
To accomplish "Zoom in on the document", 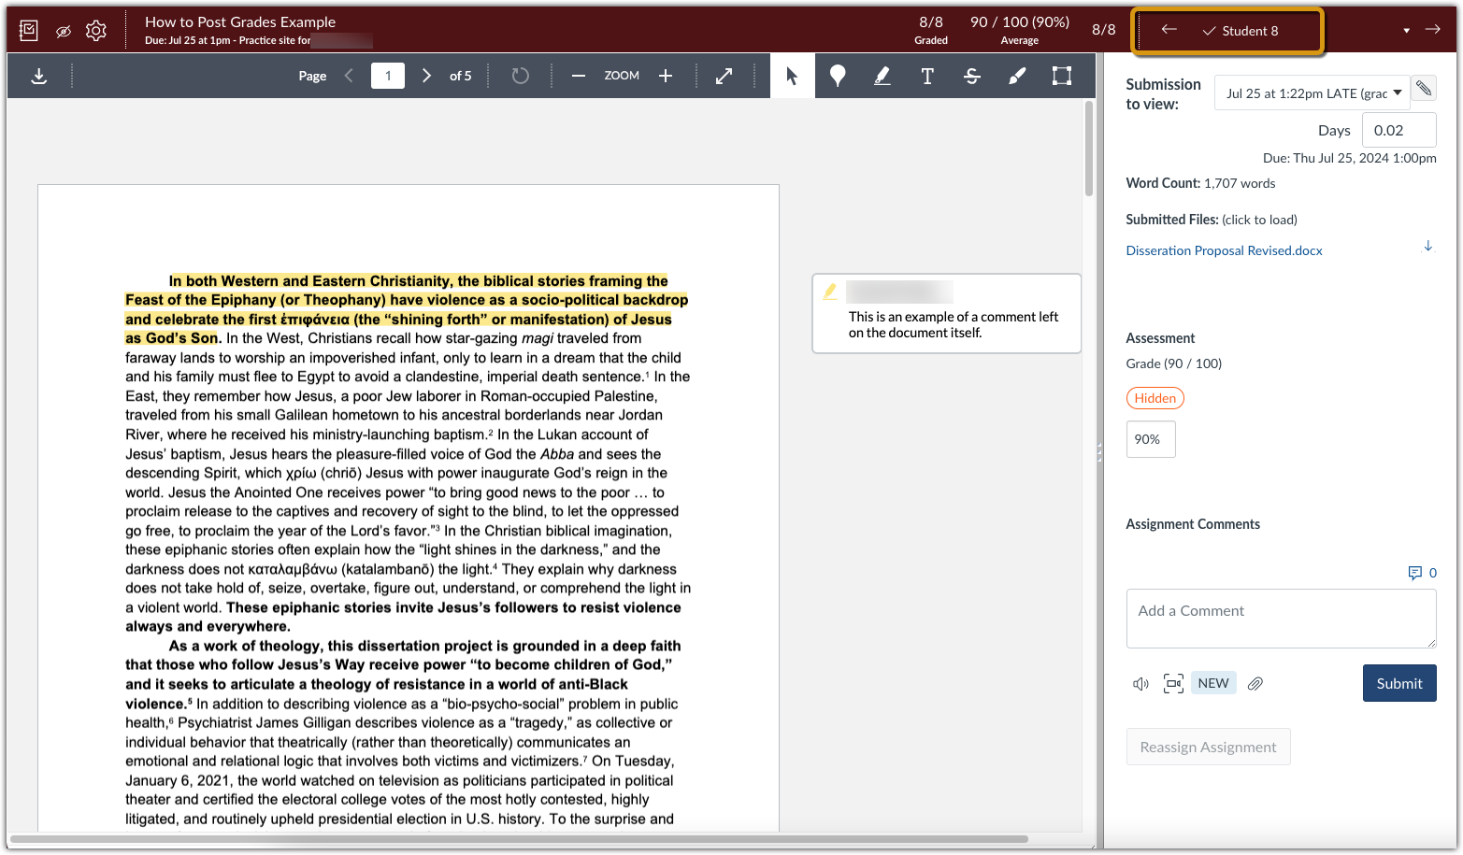I will (666, 76).
